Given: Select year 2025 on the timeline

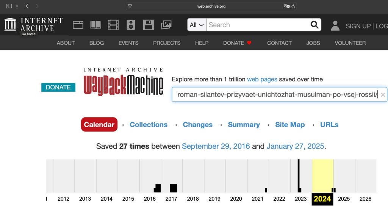Looking at the screenshot, I should (x=344, y=199).
